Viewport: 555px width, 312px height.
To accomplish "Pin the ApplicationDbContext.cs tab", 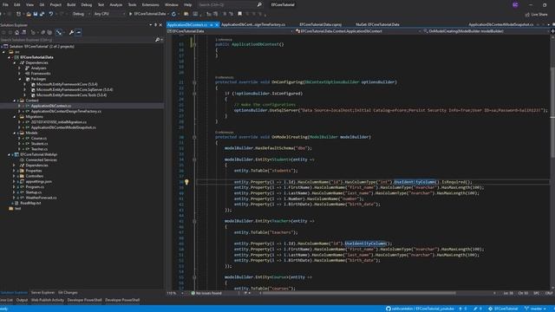I will coord(212,25).
